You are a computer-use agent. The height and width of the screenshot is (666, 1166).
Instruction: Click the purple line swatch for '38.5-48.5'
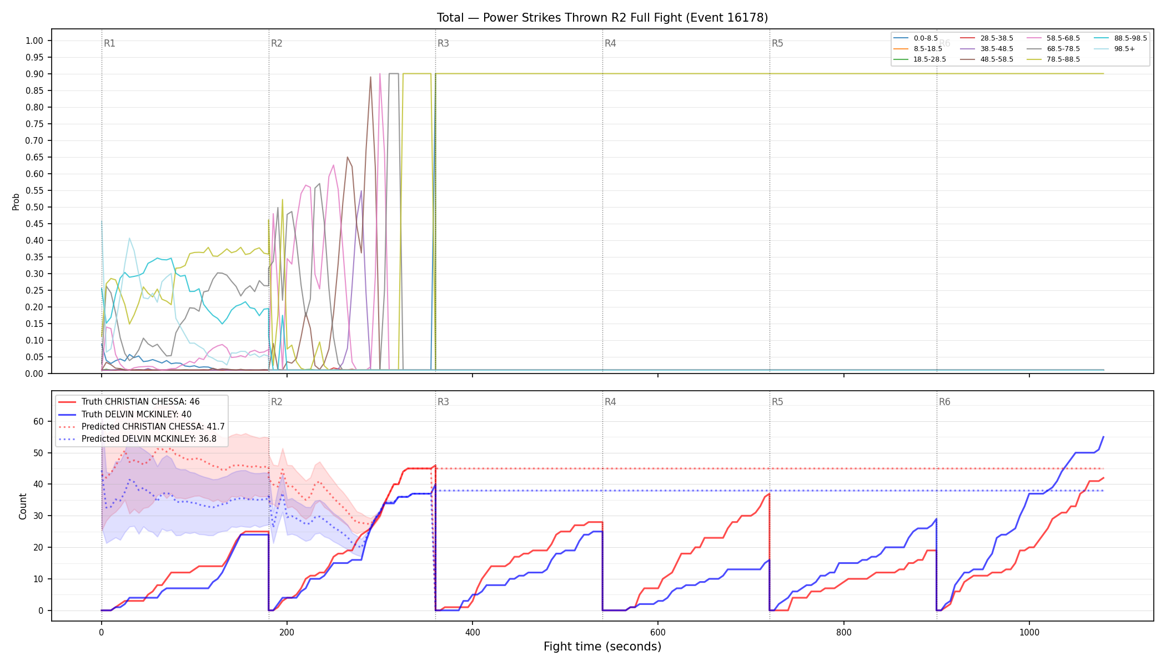pos(968,49)
